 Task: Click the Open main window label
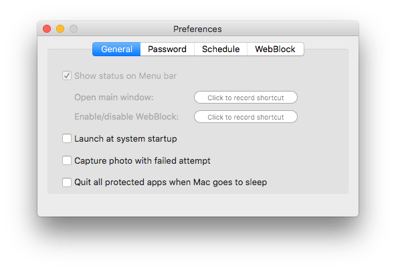pos(114,98)
